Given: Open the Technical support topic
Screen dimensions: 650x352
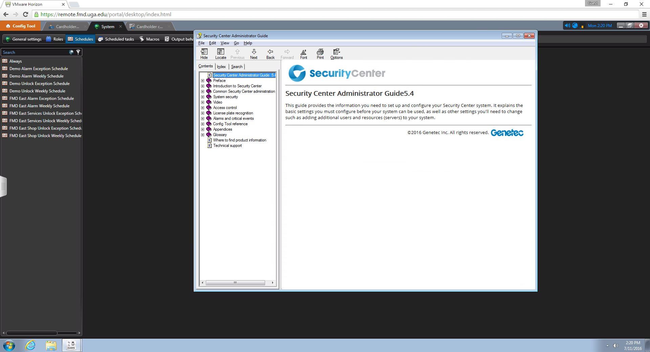Looking at the screenshot, I should (227, 146).
